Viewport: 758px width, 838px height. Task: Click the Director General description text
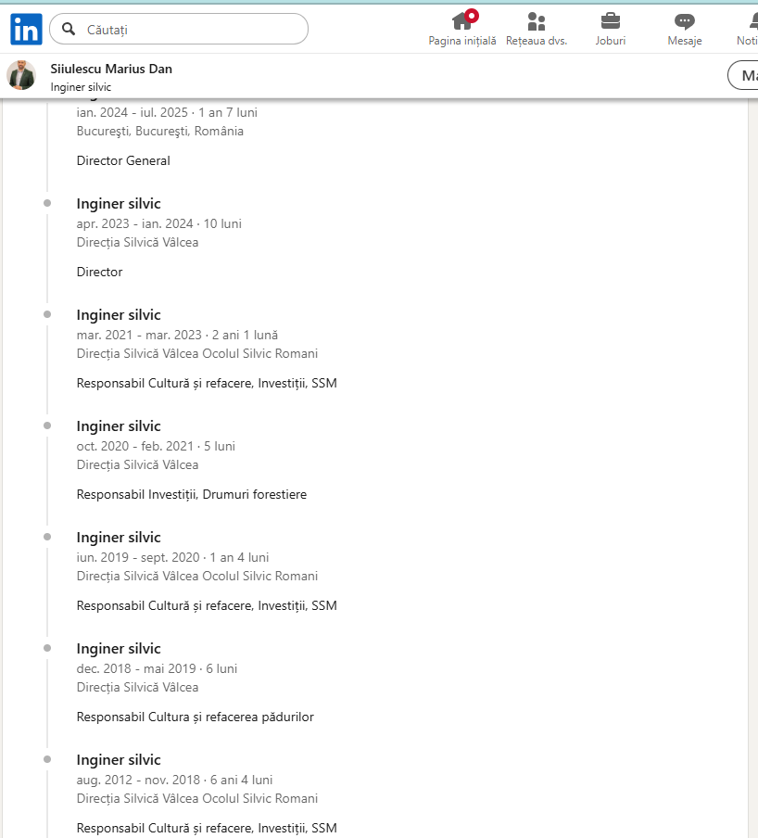pos(123,160)
